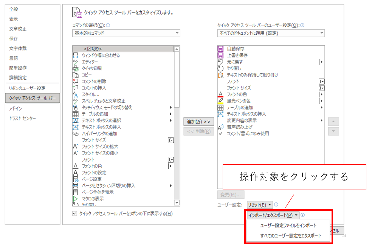Open すべてのドキュメントに適用 dropdown
This screenshot has width=372, height=247.
tap(271, 33)
